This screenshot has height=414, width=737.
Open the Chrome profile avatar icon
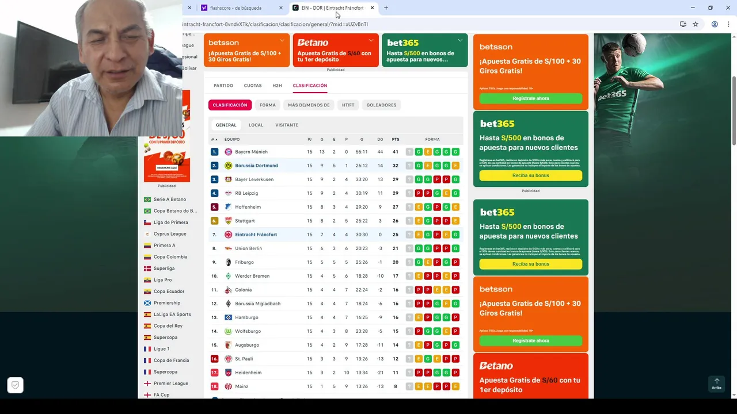[715, 24]
